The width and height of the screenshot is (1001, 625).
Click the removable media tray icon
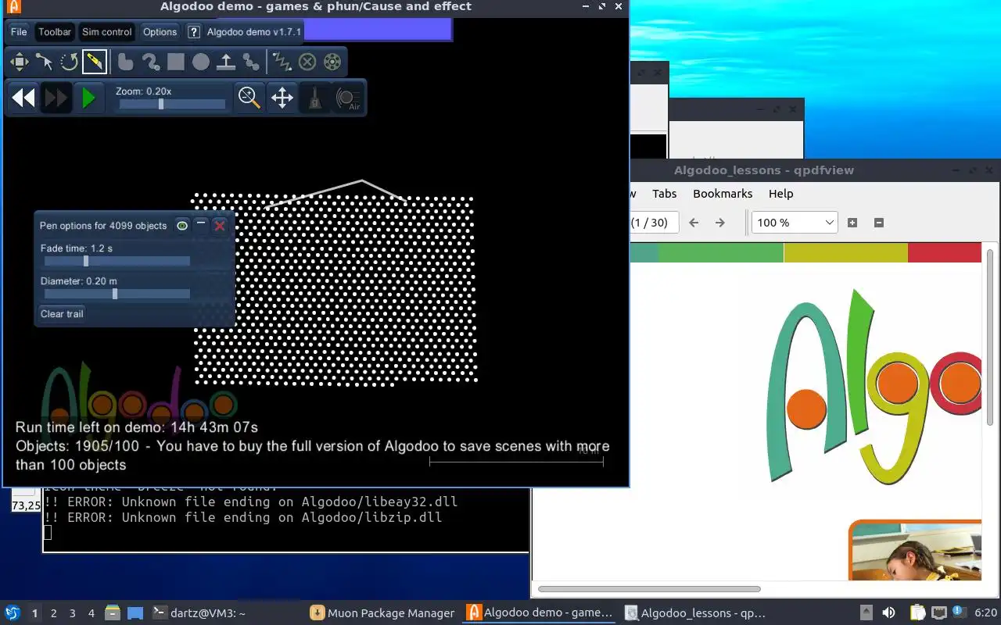[x=866, y=613]
